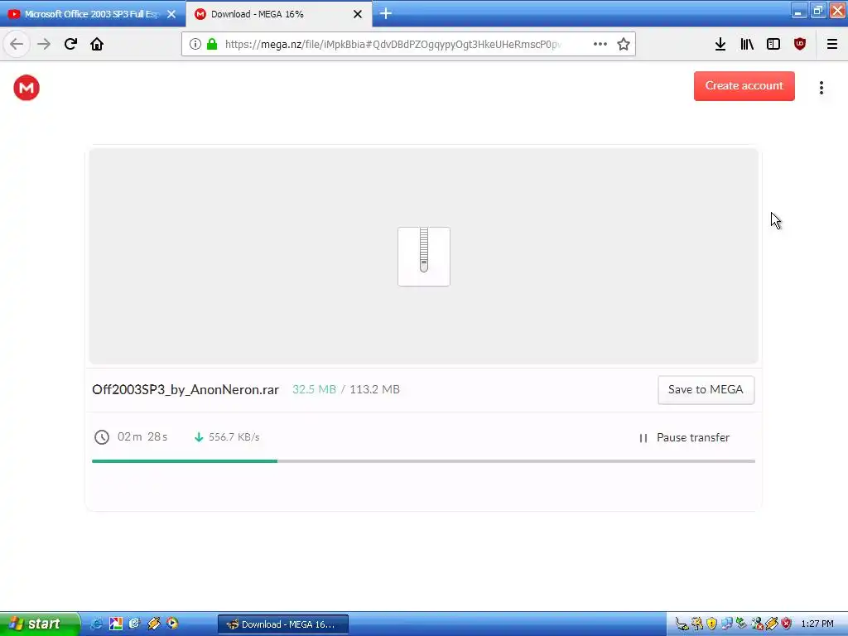The height and width of the screenshot is (636, 848).
Task: Open the uBlock Origin extension icon
Action: [x=800, y=45]
